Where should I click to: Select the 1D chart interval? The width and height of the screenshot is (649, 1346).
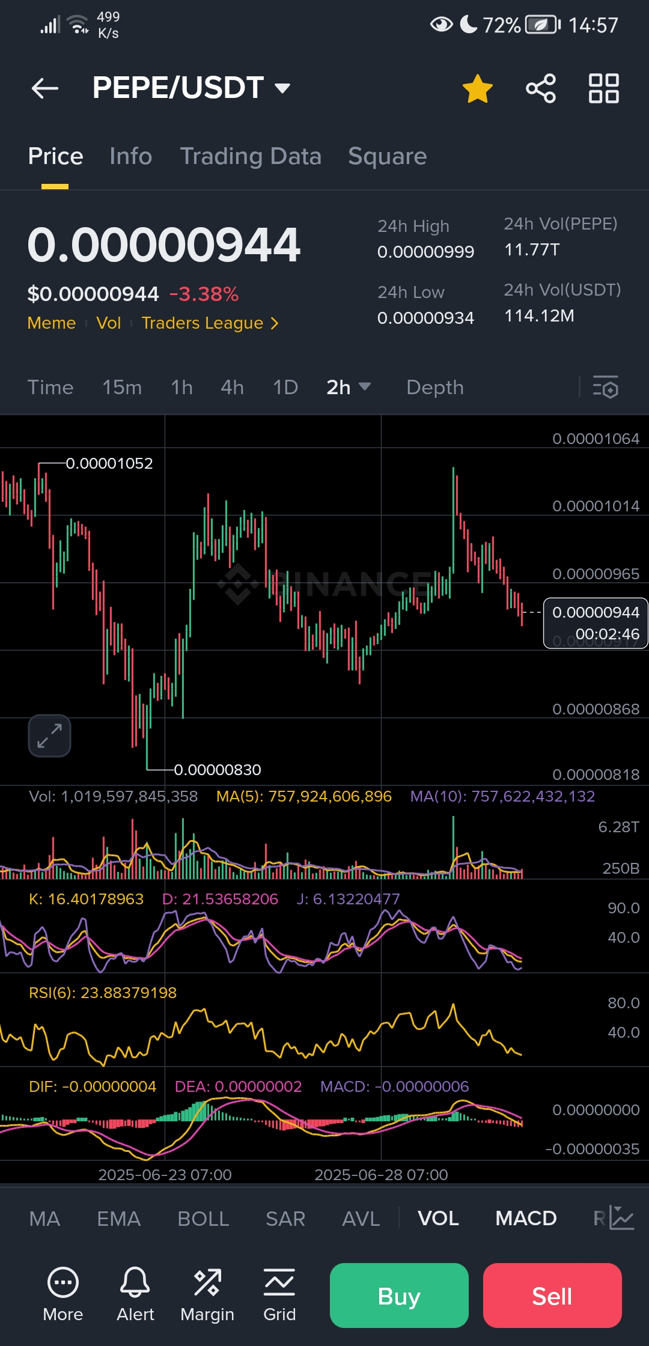[x=285, y=388]
